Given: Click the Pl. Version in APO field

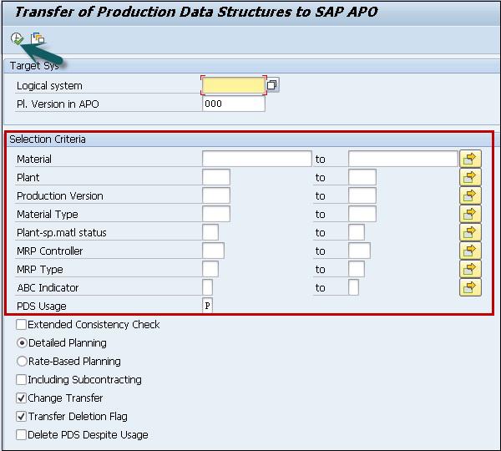Looking at the screenshot, I should tap(234, 104).
